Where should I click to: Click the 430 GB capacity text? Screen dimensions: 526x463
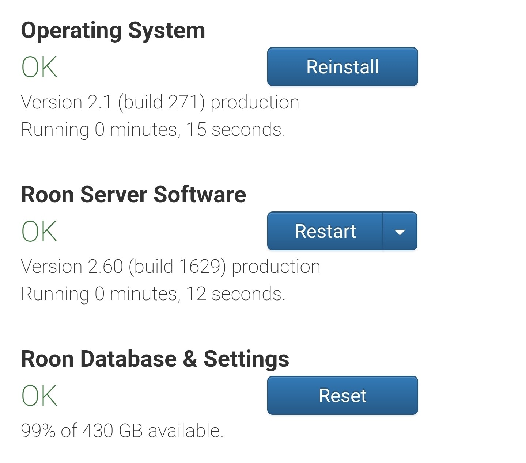coord(112,431)
